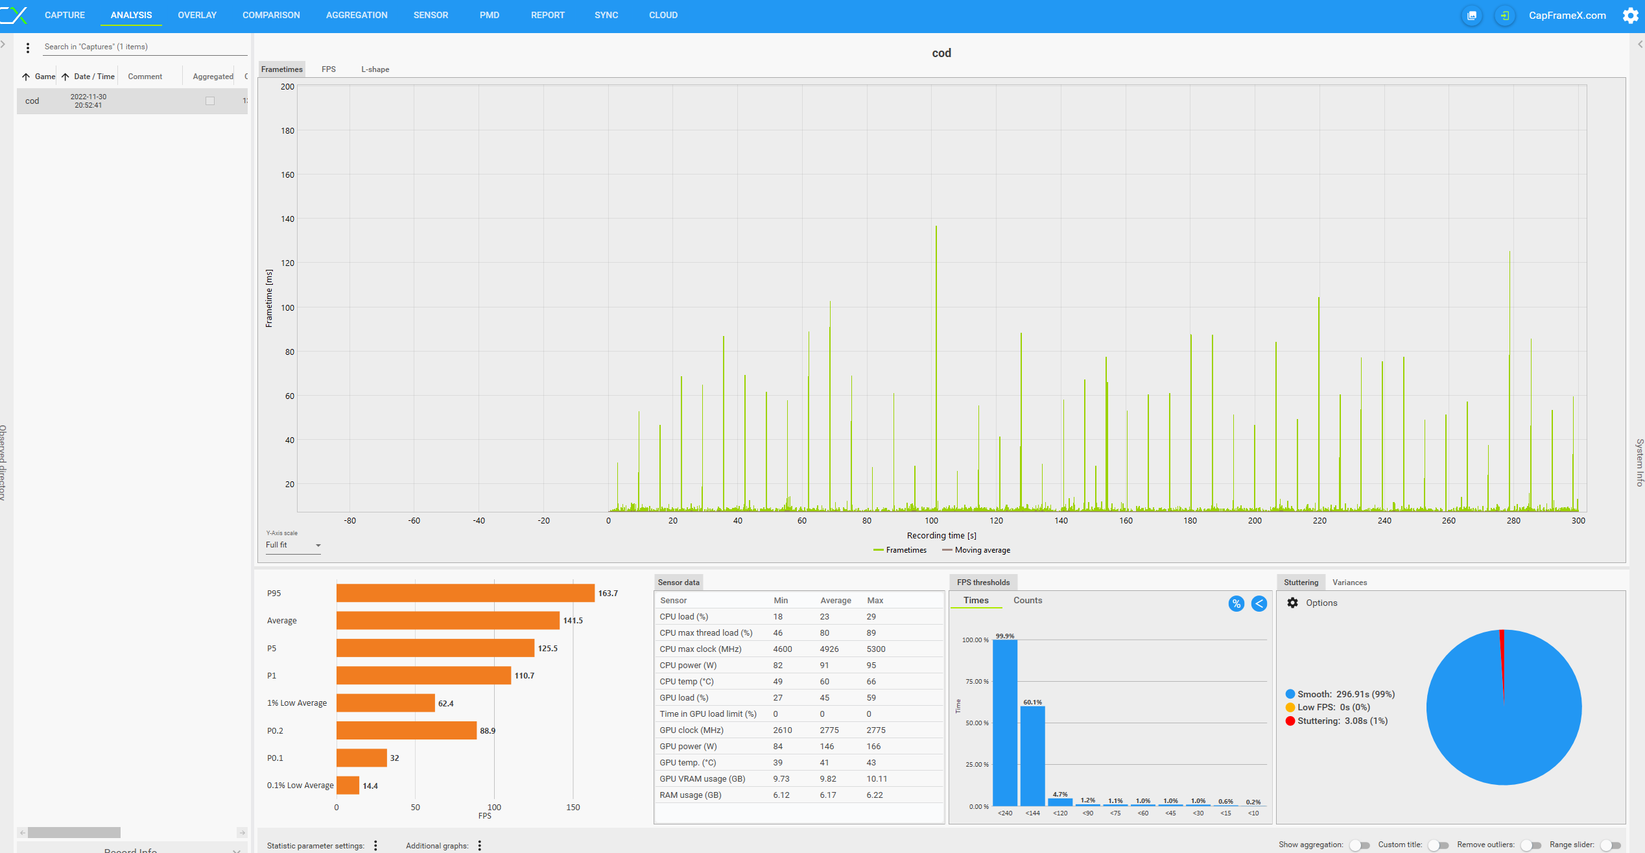1645x853 pixels.
Task: Open Additional graphs three-dot menu
Action: point(479,845)
